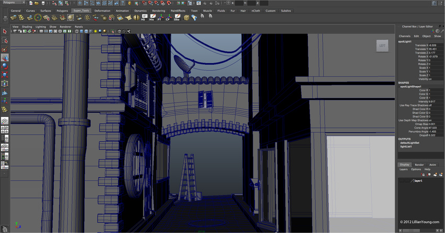
Task: Toggle layer1 visibility box
Action: click(x=402, y=181)
